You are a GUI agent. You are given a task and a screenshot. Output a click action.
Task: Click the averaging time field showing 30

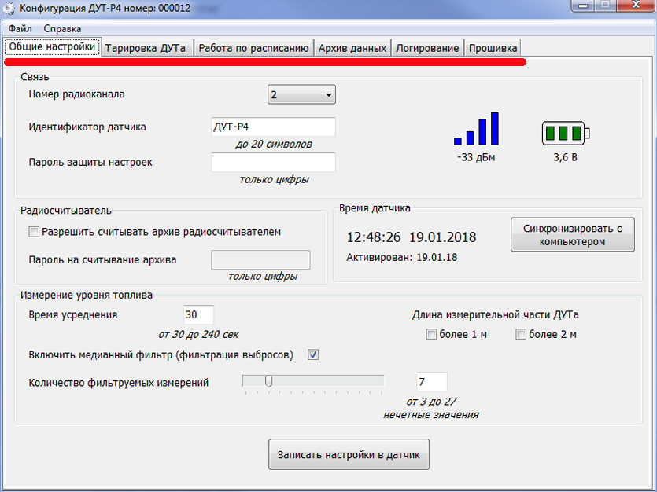tap(198, 314)
